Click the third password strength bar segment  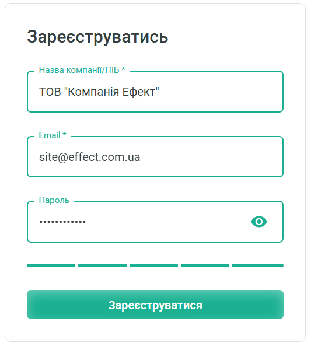pos(153,265)
